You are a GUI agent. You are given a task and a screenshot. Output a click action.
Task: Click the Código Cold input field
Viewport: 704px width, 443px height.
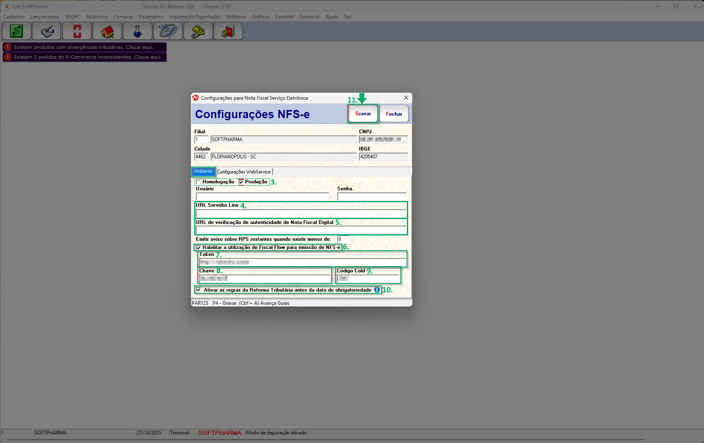coord(368,278)
